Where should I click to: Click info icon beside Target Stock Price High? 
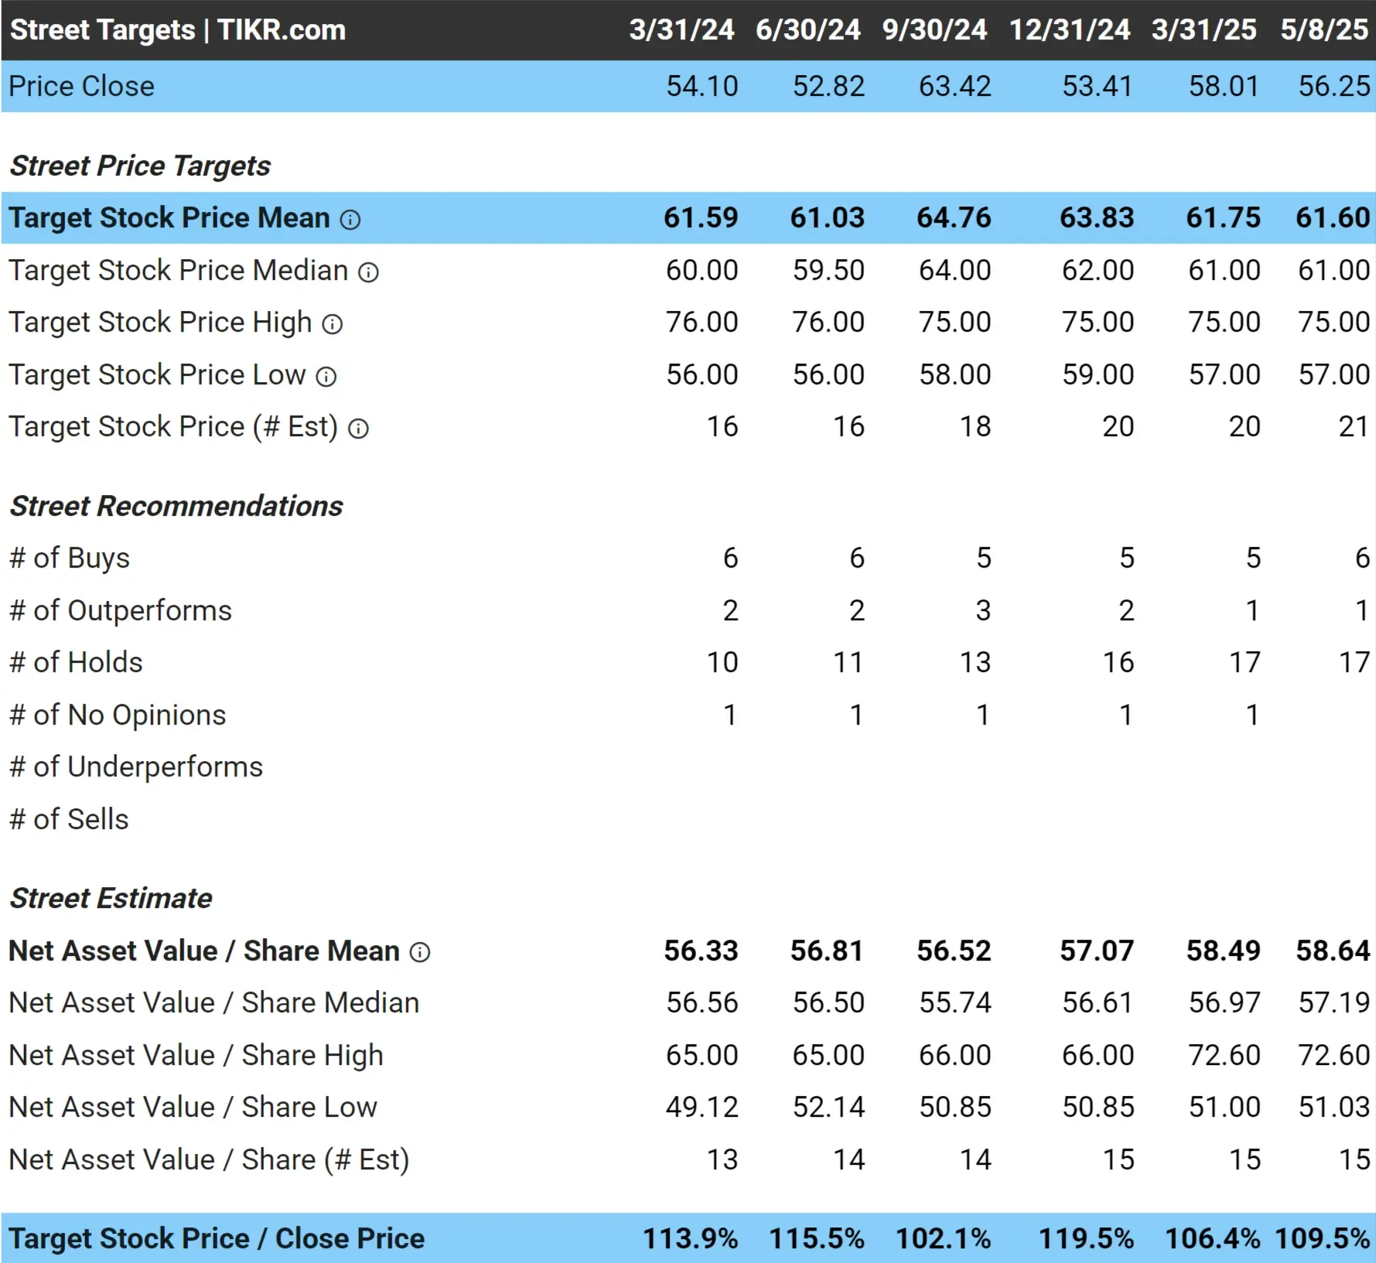pos(332,324)
